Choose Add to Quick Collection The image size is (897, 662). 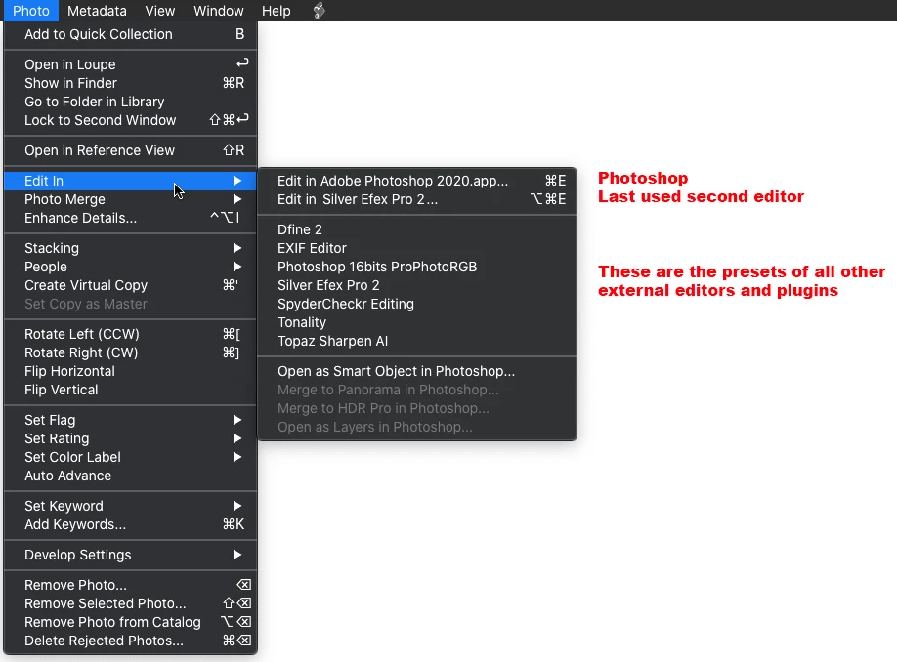pos(130,34)
